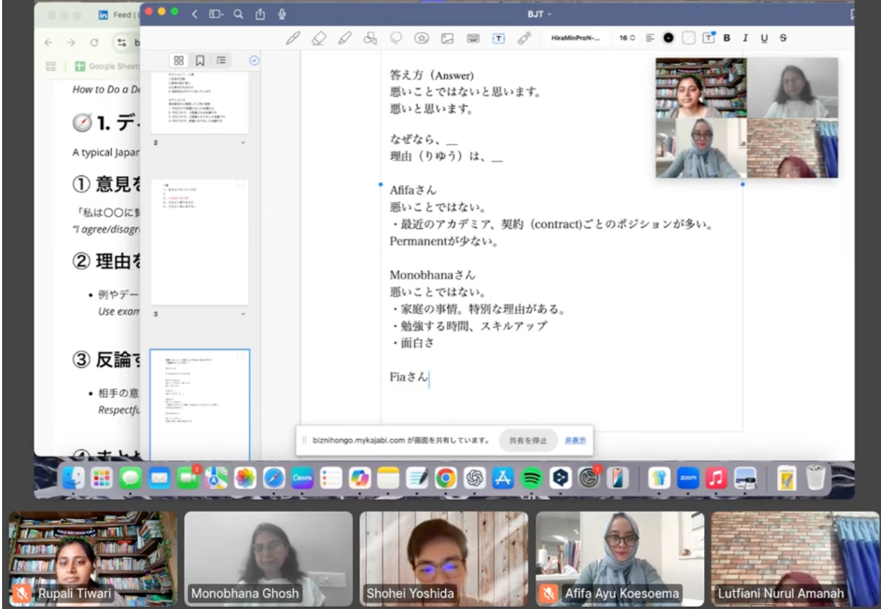Open the sidebar layout dropdown
The height and width of the screenshot is (609, 881).
point(215,13)
